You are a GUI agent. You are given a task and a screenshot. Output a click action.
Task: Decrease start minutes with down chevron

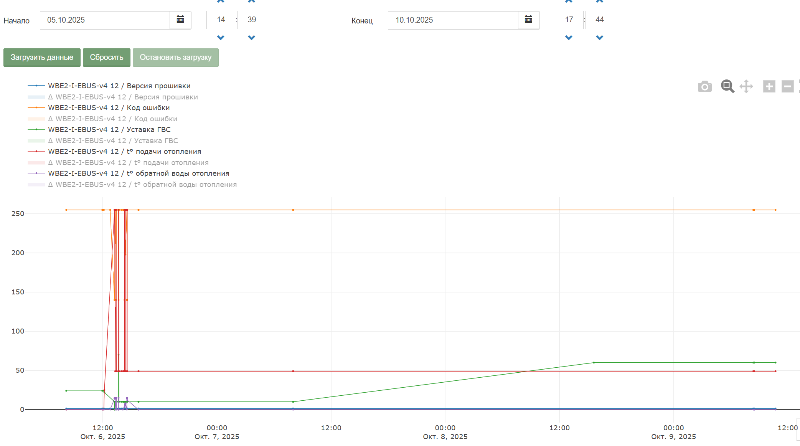[251, 38]
